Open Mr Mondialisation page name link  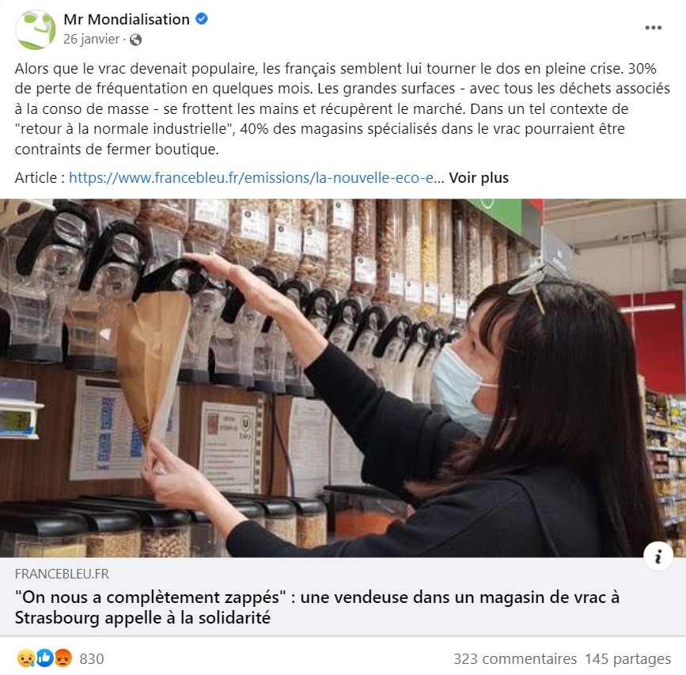[127, 19]
